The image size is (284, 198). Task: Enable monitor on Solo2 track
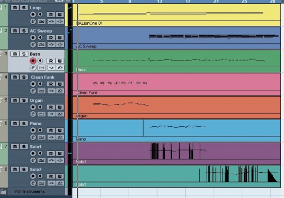(40, 176)
